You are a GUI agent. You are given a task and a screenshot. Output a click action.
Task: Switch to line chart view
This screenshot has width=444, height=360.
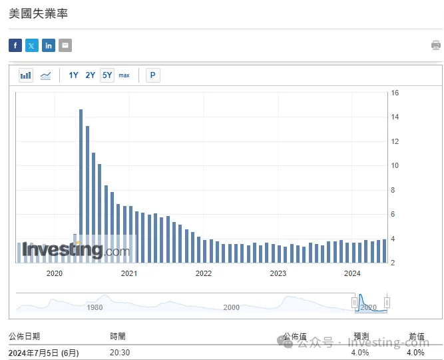[45, 75]
